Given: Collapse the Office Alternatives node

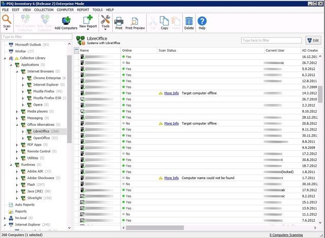Looking at the screenshot, I should click(17, 125).
